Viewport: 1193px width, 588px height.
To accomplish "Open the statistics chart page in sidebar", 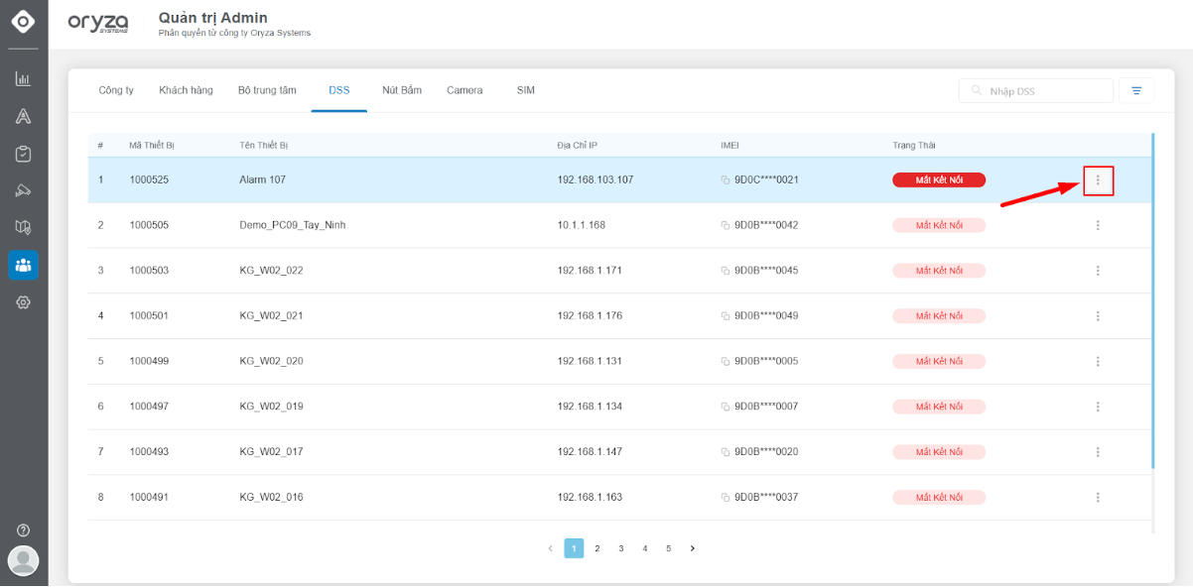I will 23,79.
